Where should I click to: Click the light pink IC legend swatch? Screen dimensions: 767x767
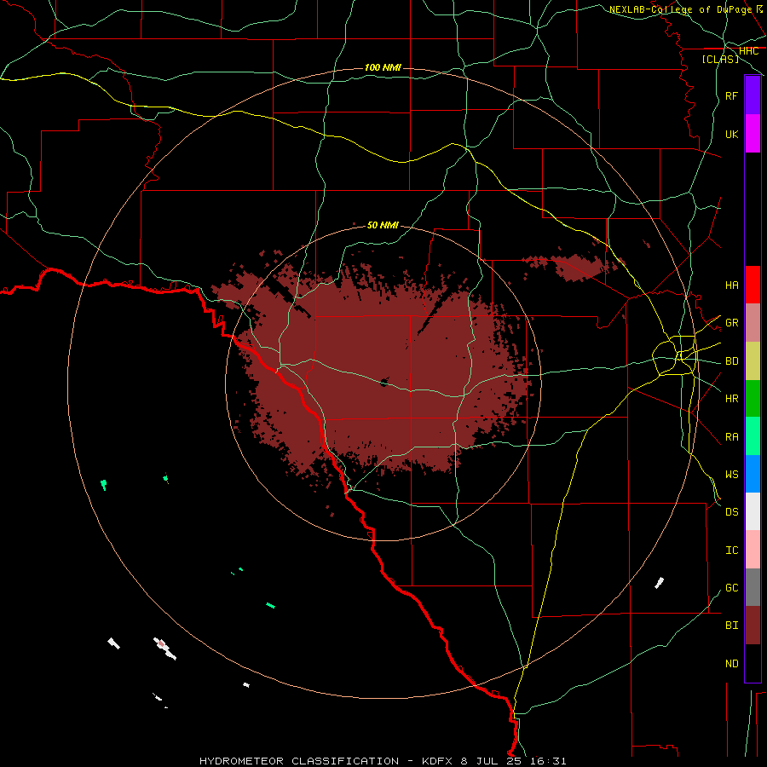click(x=753, y=550)
